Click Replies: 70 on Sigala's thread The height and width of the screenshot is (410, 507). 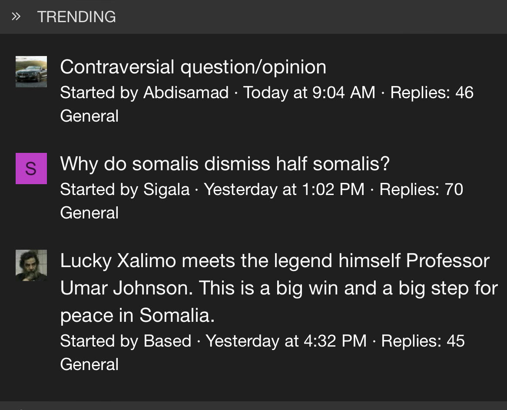(x=421, y=189)
